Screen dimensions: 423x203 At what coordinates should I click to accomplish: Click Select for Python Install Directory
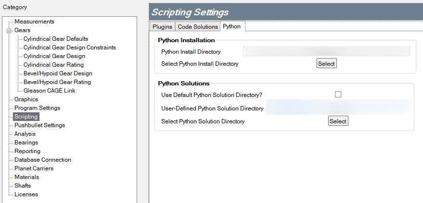(326, 63)
